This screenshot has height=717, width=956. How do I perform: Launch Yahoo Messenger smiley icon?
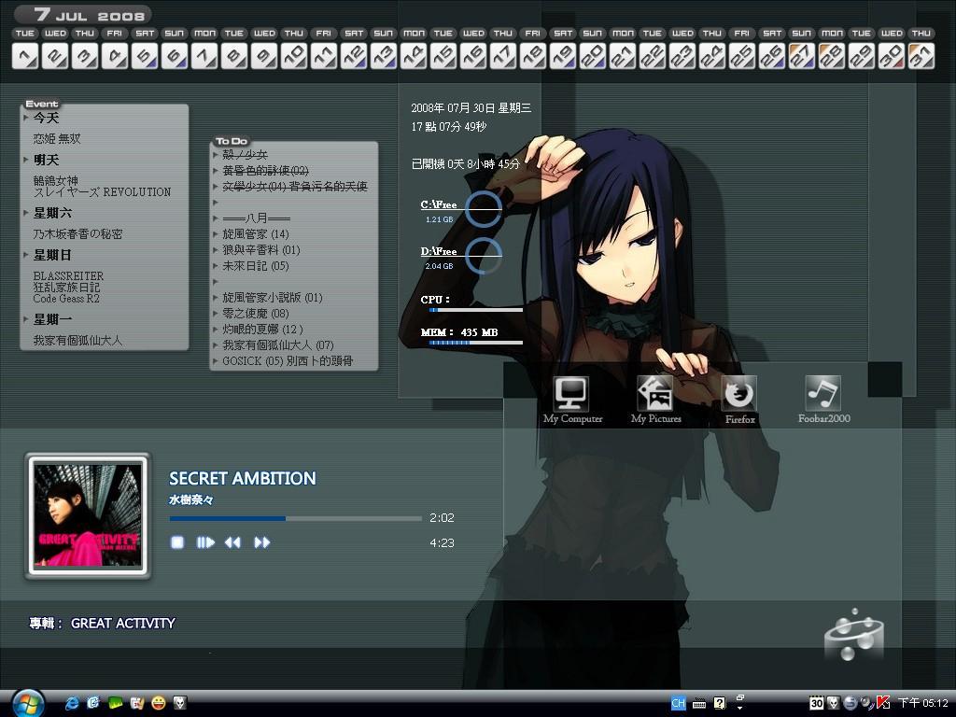coord(159,703)
